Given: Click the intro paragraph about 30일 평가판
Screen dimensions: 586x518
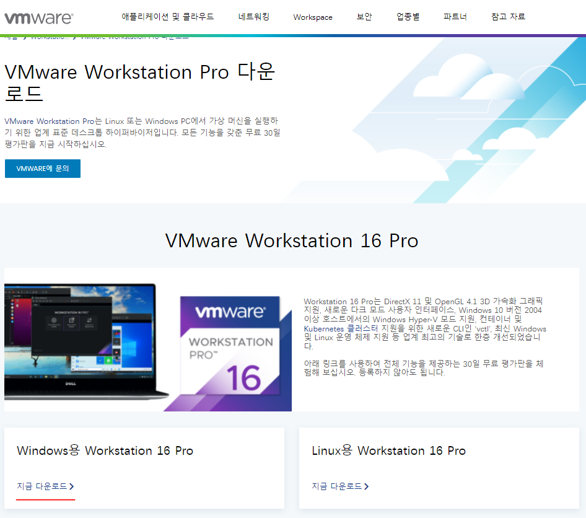Looking at the screenshot, I should coord(142,133).
